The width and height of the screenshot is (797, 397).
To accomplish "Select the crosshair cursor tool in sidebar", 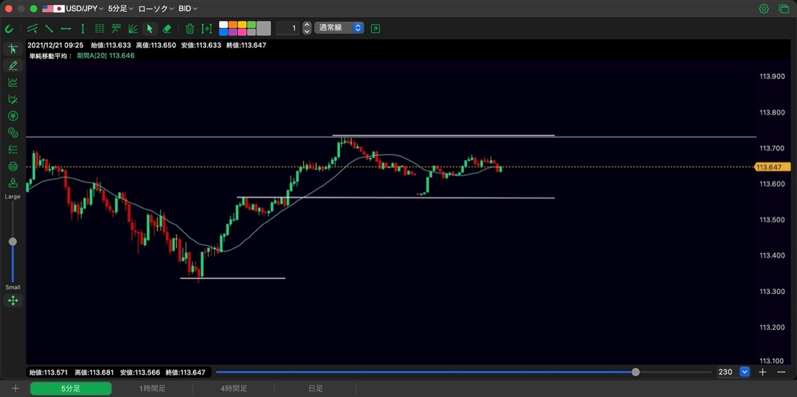I will [x=13, y=49].
